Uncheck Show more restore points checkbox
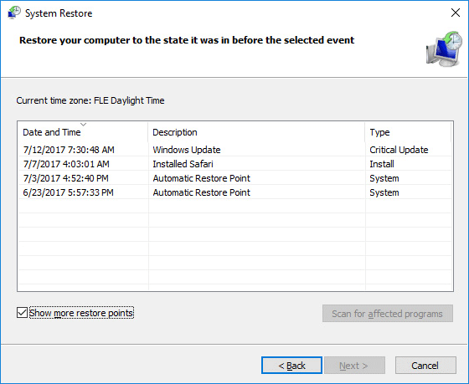The height and width of the screenshot is (384, 469). [22, 313]
